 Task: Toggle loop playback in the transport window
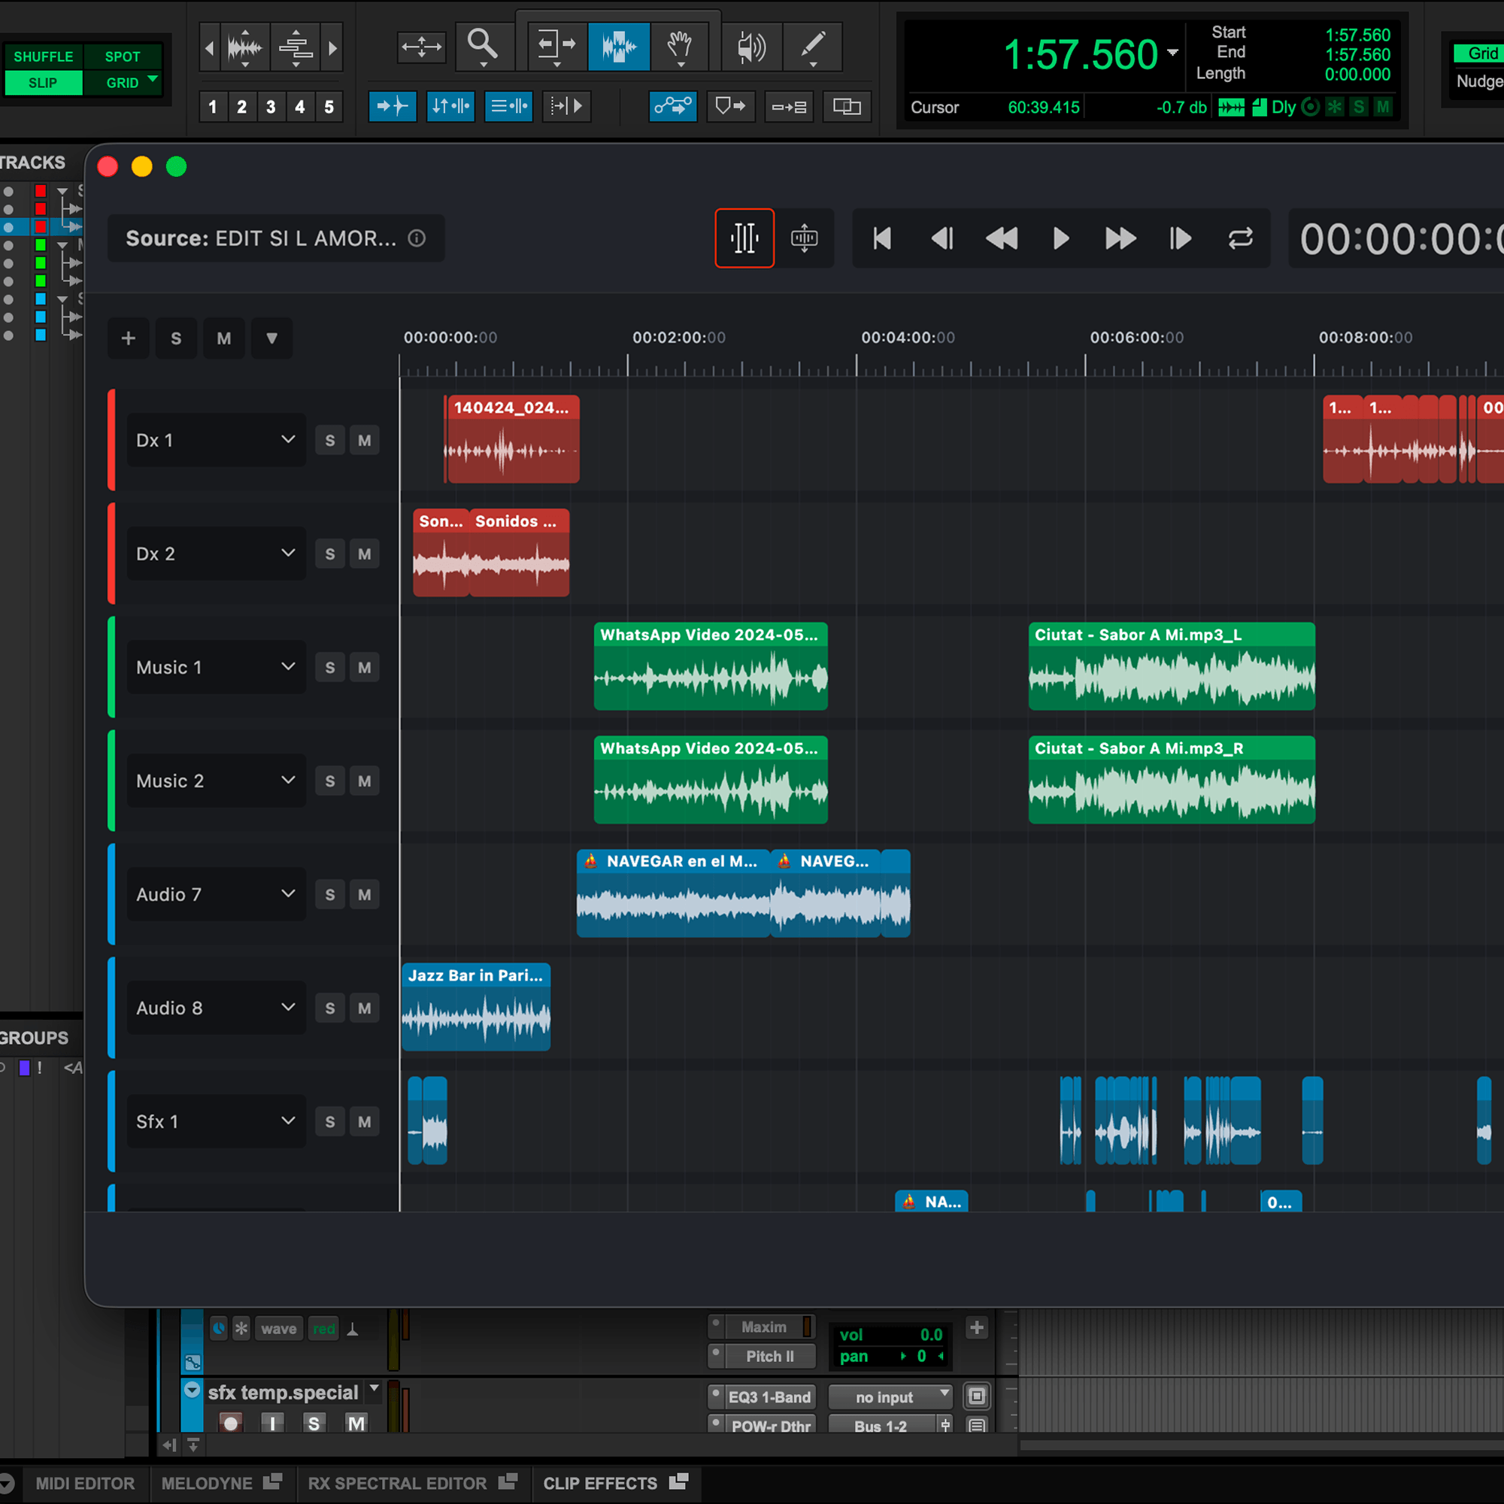pos(1240,239)
